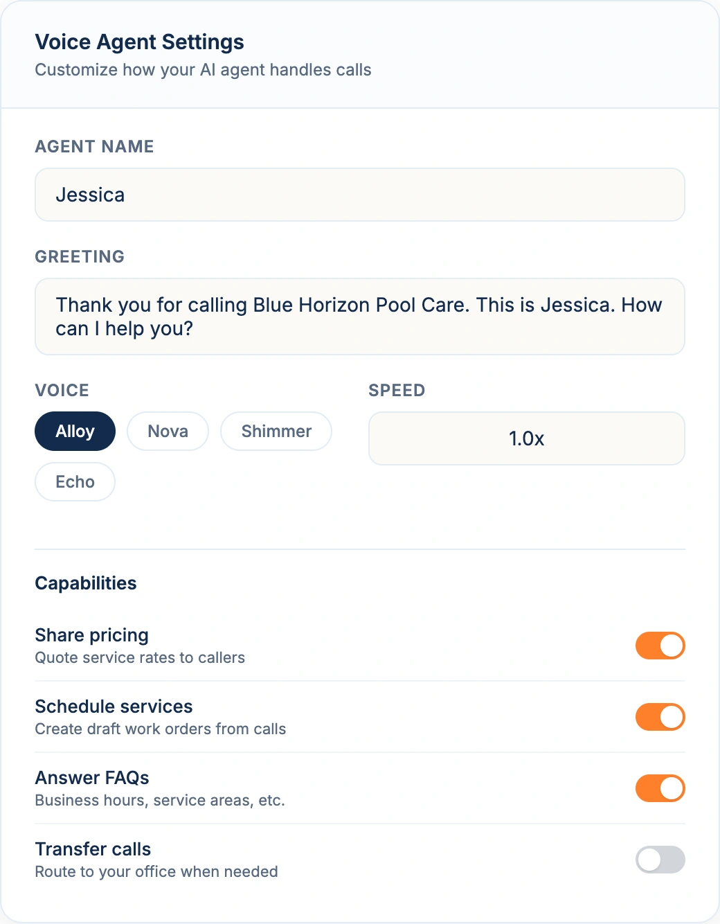Focus the Greeting message text box
This screenshot has height=924, width=720.
click(x=360, y=317)
